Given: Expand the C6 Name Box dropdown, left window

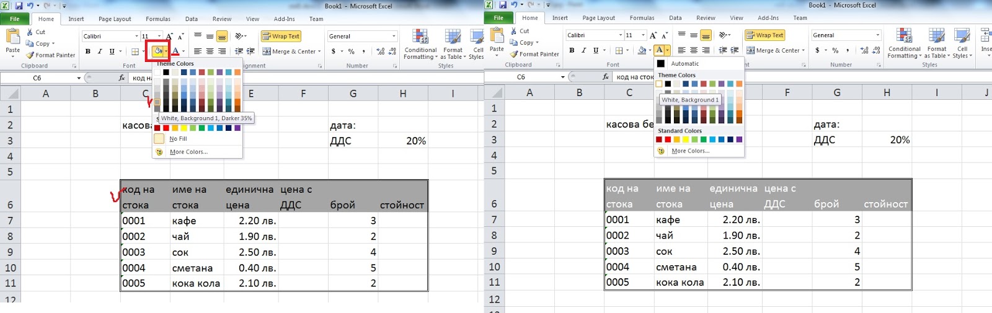Looking at the screenshot, I should point(79,78).
